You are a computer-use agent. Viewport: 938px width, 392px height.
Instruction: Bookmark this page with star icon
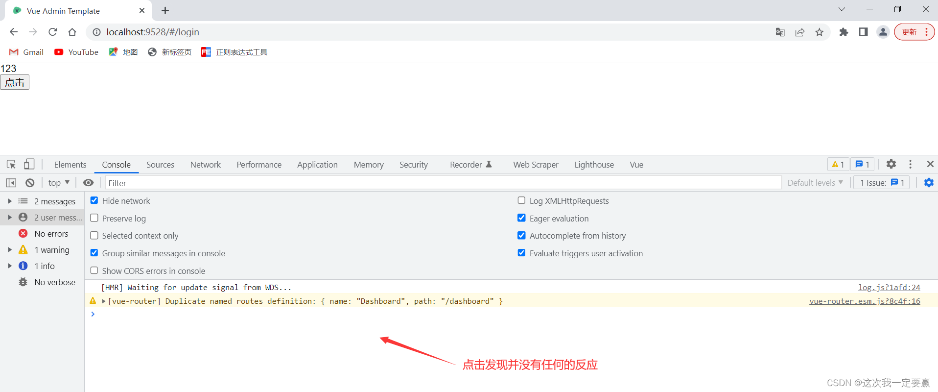point(820,32)
